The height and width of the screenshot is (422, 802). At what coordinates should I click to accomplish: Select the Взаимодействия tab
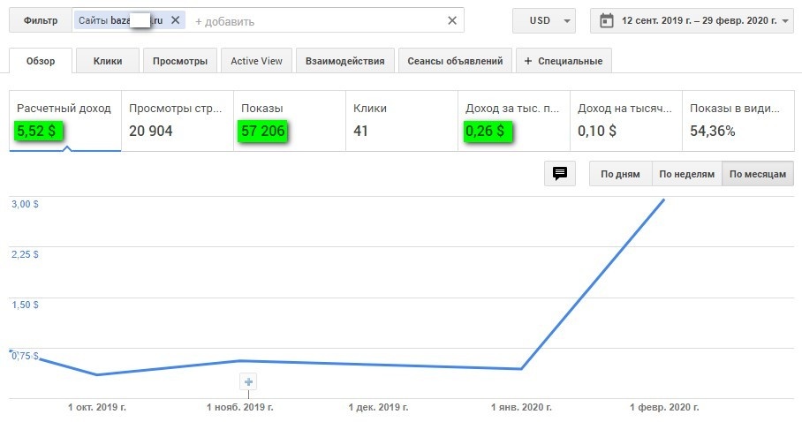tap(344, 61)
